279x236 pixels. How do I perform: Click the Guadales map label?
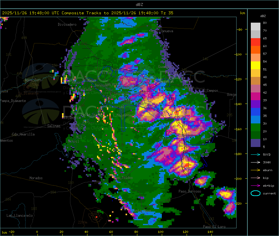click(166, 67)
